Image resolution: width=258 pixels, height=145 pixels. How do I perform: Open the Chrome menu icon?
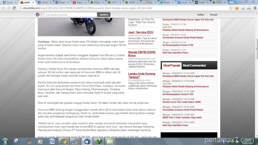[x=254, y=8]
